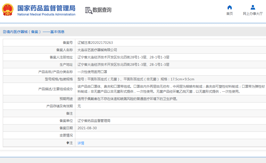Click the bullet icon beside 注
Image resolution: width=266 pixels, height=163 pixels.
click(67, 143)
